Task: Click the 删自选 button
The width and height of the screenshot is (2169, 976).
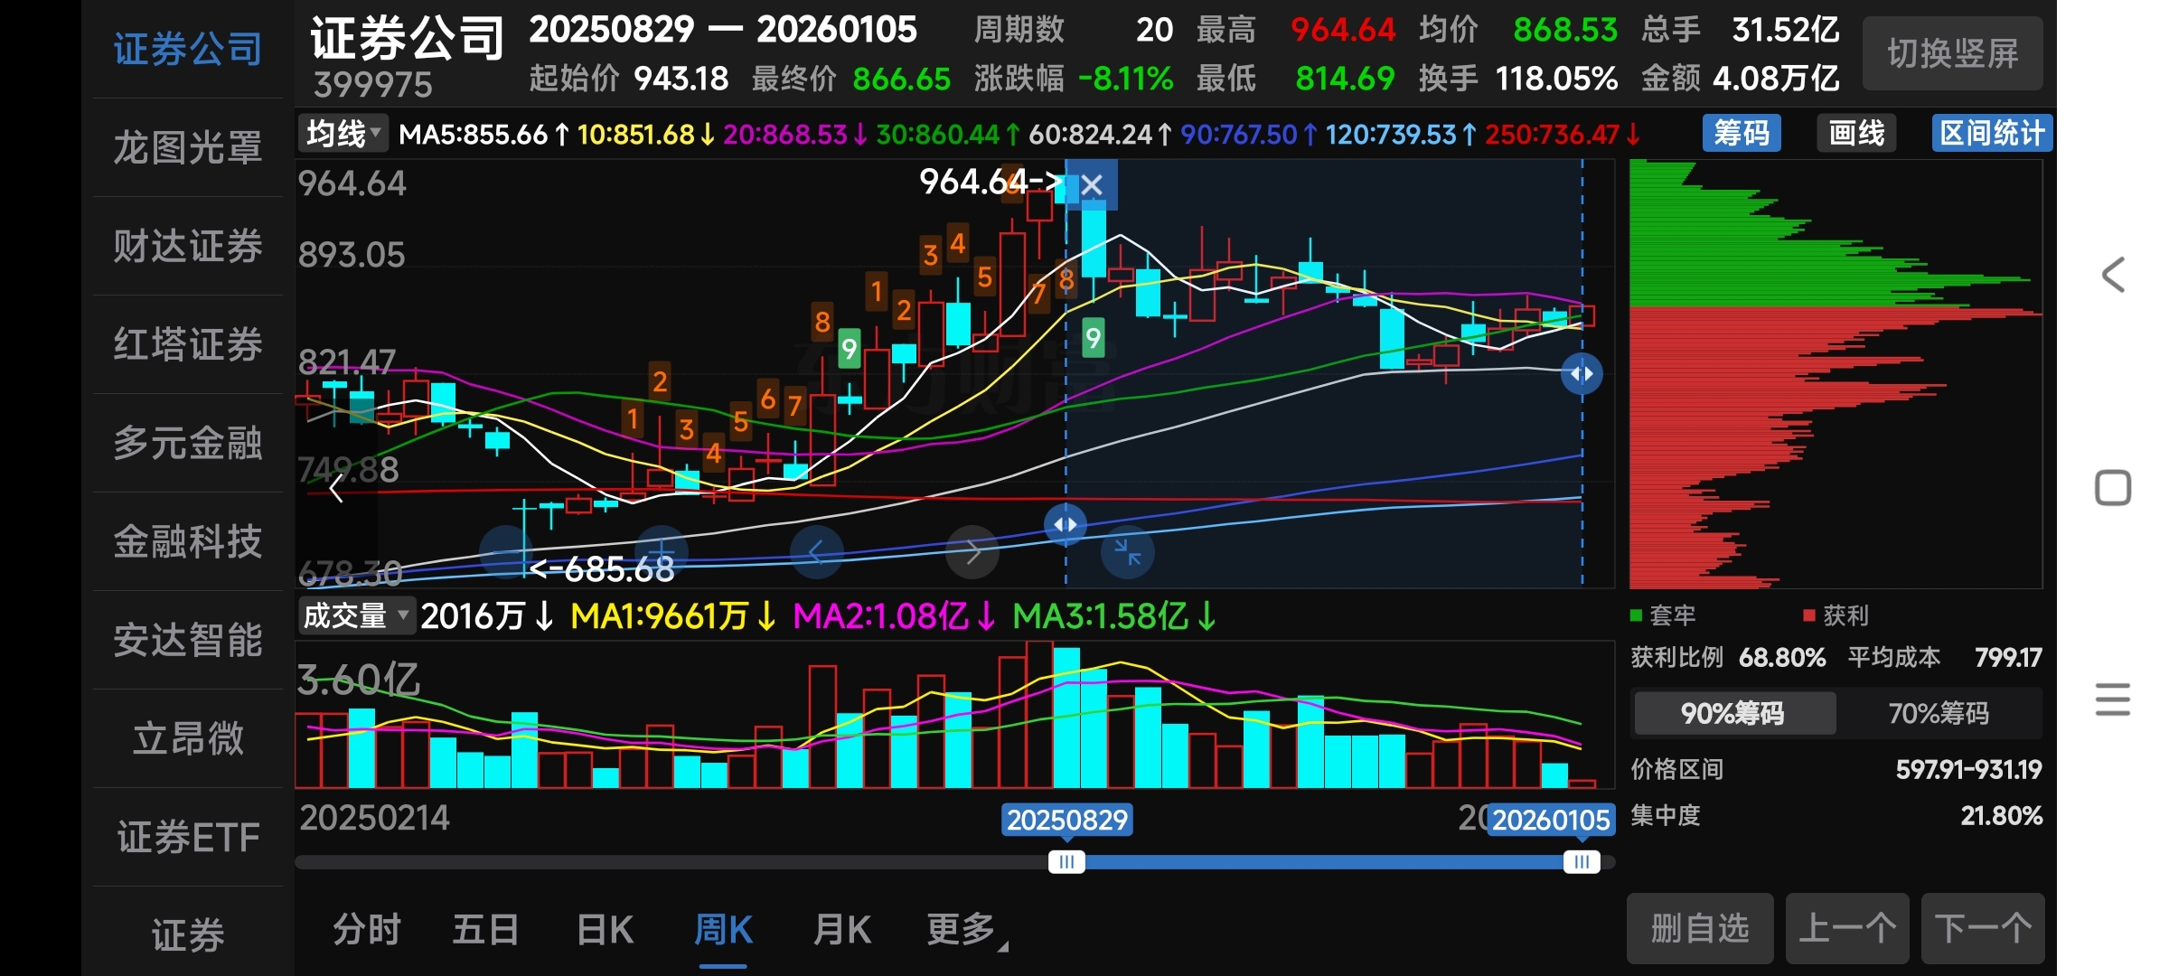Action: pyautogui.click(x=1699, y=929)
